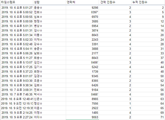This screenshot has height=120, width=165.
Task: Click contact cell 3888
Action: click(82, 49)
